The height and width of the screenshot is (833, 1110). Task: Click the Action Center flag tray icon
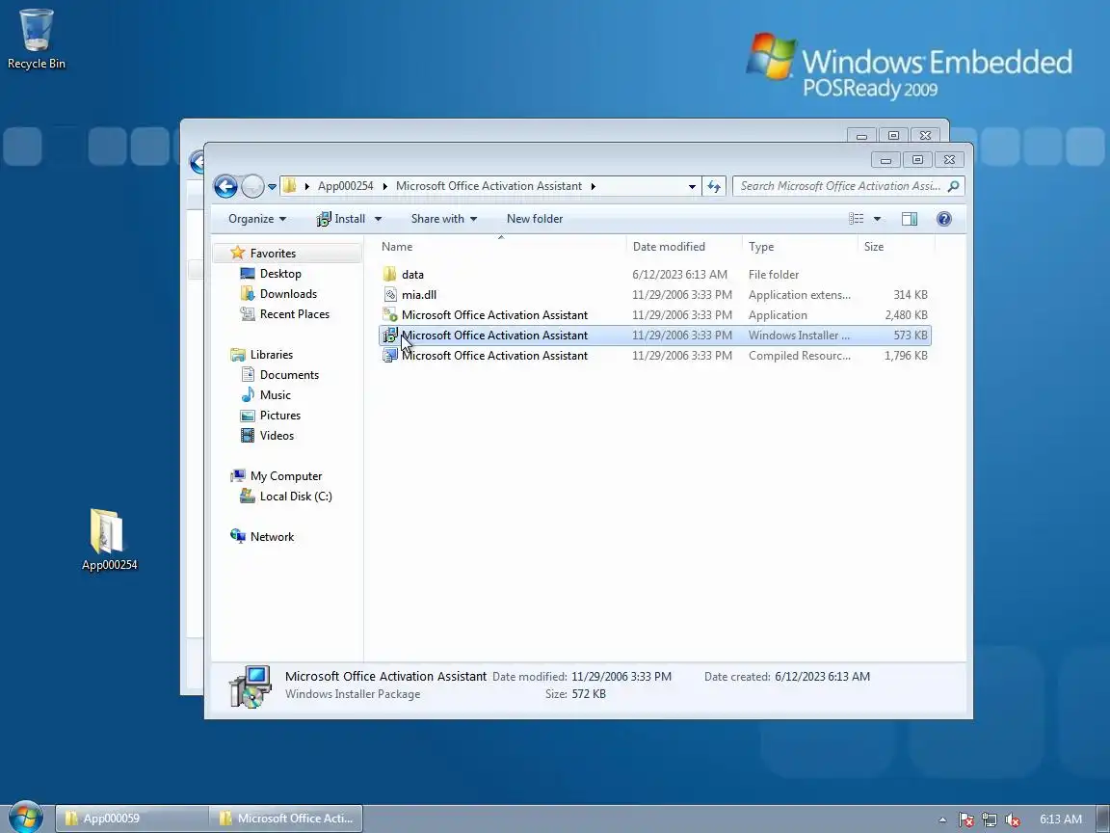[x=966, y=820]
